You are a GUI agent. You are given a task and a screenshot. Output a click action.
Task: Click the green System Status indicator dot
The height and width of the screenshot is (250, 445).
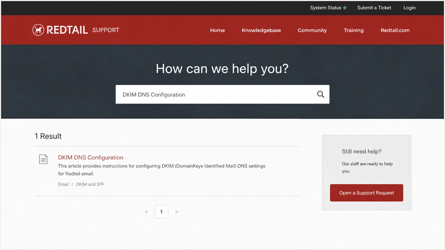345,8
